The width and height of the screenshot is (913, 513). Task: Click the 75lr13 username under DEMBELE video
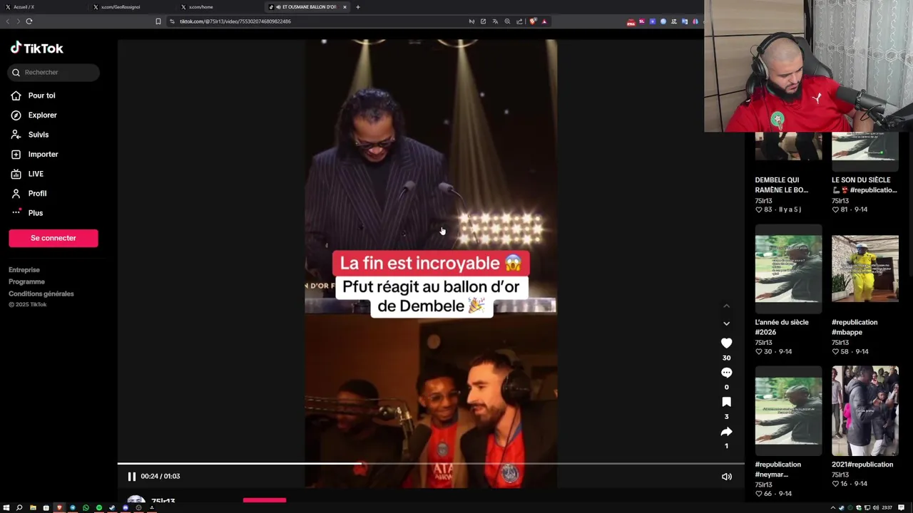(x=763, y=201)
